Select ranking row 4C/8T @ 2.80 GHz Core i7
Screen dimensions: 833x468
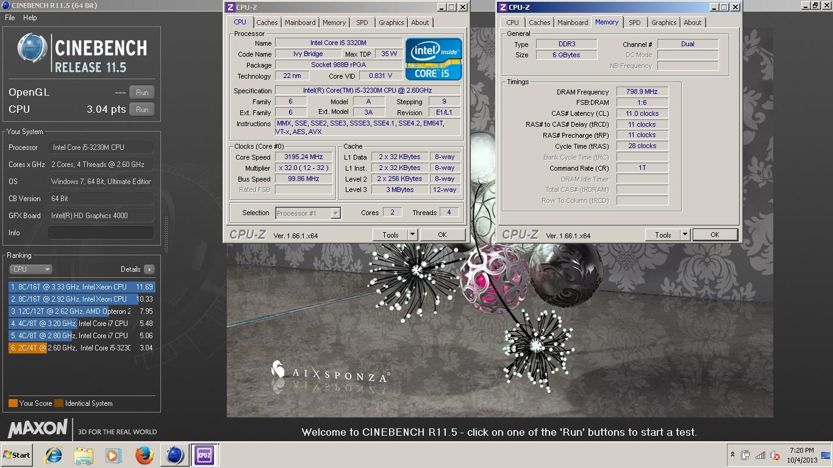tap(82, 336)
